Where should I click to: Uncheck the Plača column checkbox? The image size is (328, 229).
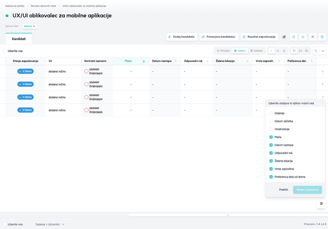coord(271,137)
